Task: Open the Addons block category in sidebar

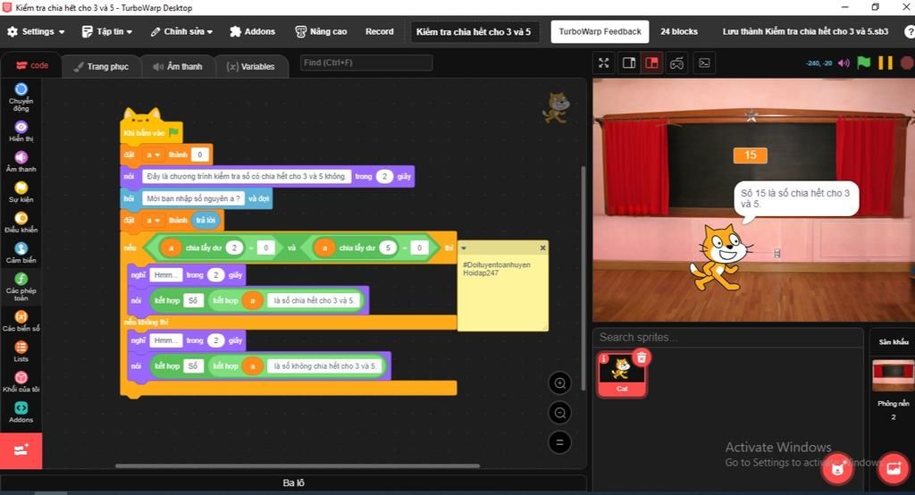Action: click(21, 412)
